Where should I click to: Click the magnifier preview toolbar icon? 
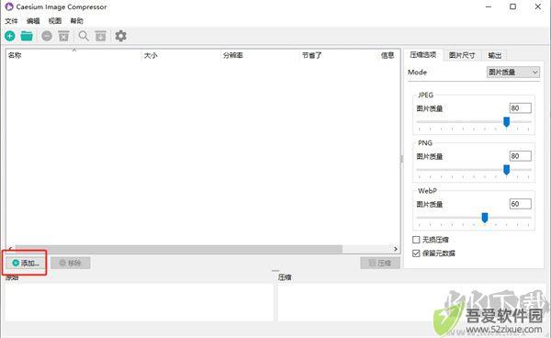pos(84,36)
